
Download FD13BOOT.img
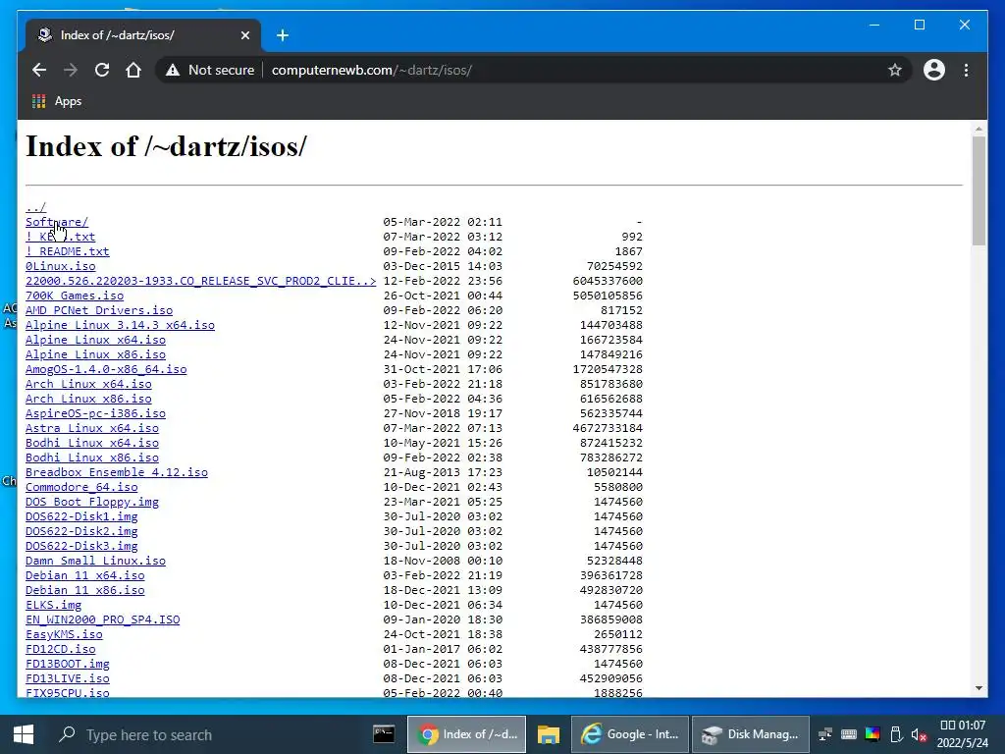(x=68, y=665)
